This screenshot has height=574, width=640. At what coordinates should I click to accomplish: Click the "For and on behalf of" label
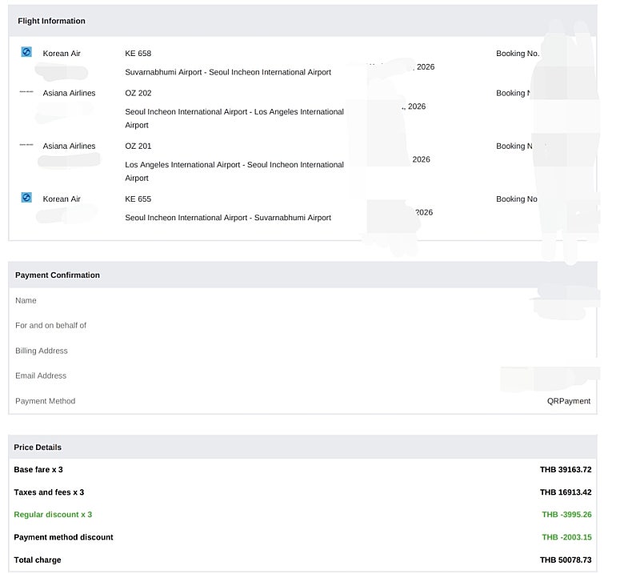click(50, 325)
